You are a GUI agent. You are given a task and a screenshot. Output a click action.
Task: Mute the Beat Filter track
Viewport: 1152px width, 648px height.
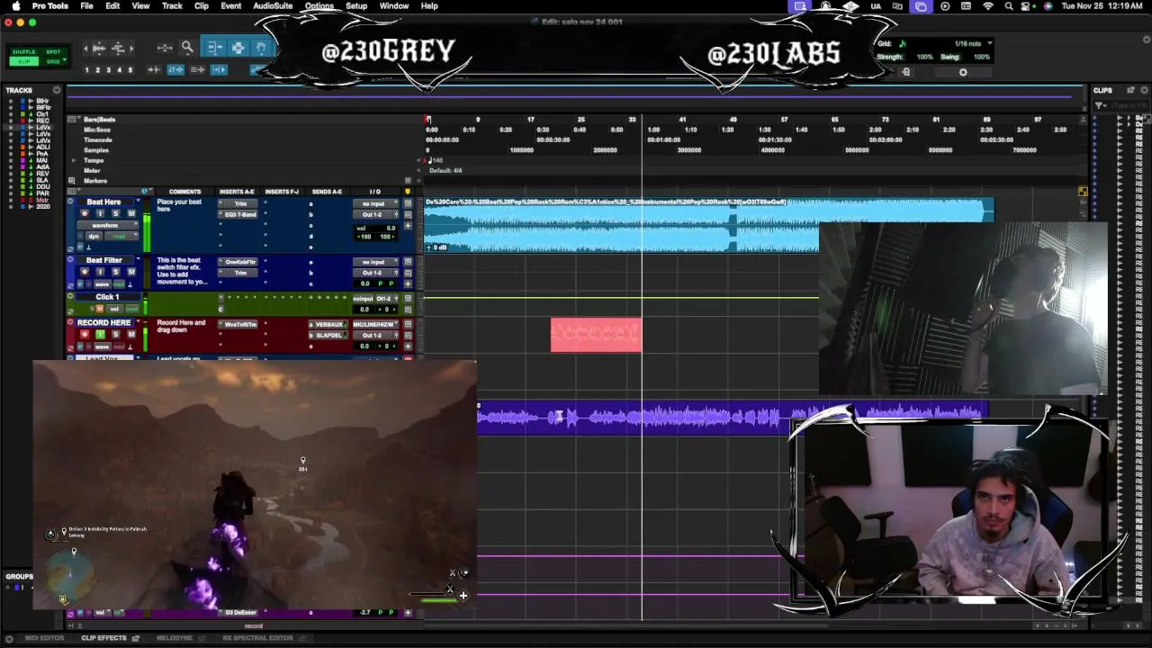point(131,272)
